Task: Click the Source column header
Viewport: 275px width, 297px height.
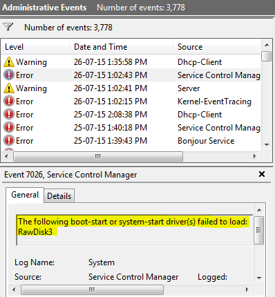Action: click(x=217, y=47)
